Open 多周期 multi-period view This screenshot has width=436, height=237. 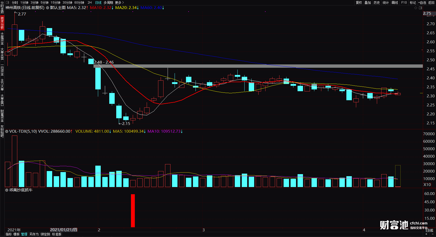(108, 3)
